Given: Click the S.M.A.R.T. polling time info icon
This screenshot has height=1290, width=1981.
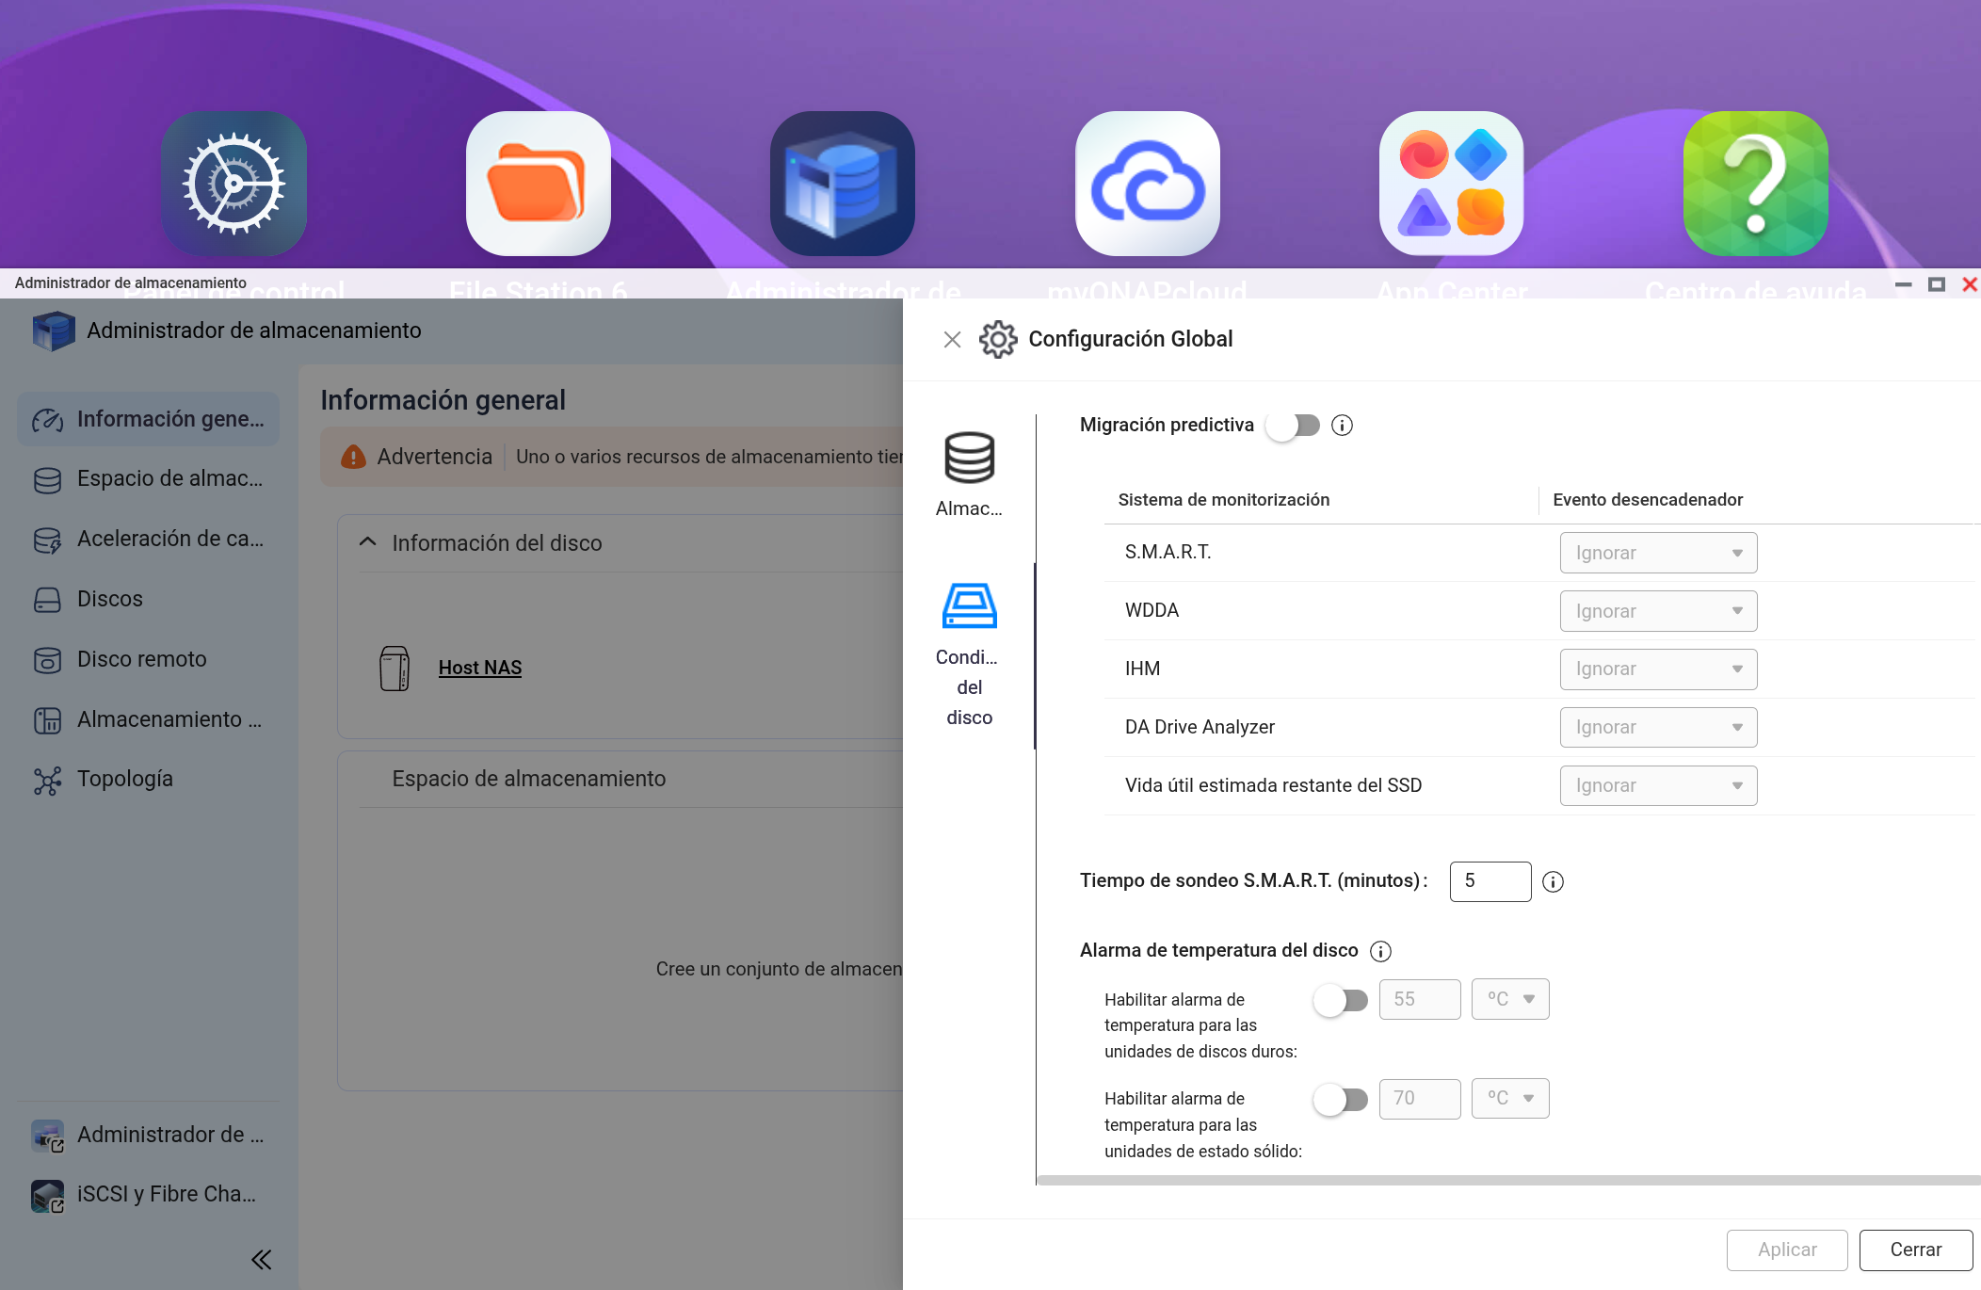Looking at the screenshot, I should pyautogui.click(x=1553, y=882).
